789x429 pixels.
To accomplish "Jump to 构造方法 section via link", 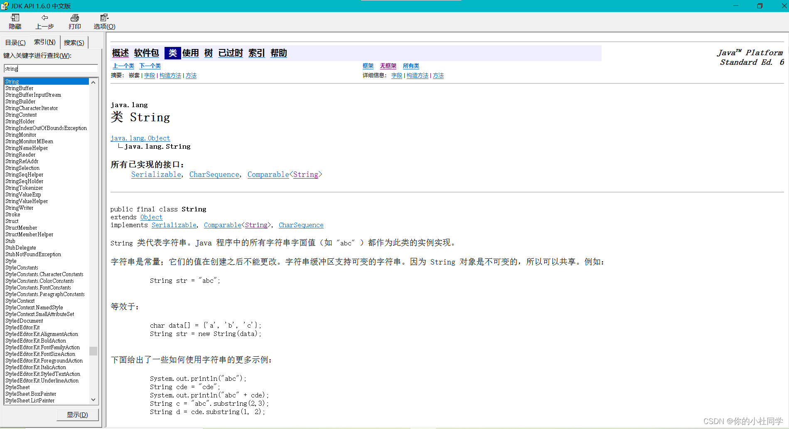I will (170, 75).
